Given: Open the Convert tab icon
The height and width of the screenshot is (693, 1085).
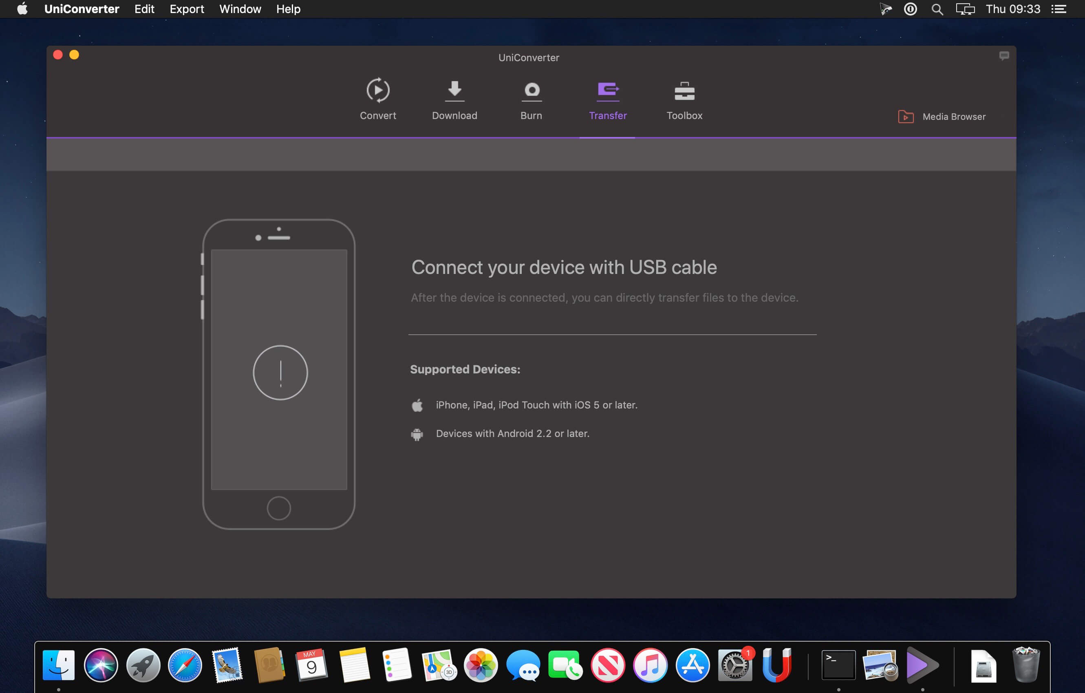Looking at the screenshot, I should [x=377, y=90].
